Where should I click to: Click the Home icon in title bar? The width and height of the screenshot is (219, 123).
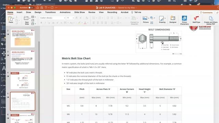[38, 8]
